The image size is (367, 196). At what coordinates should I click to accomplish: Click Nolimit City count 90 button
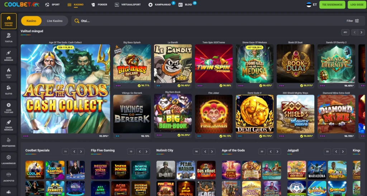tap(196, 152)
